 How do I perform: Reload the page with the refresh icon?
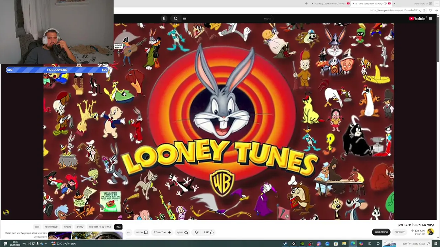coord(430,10)
